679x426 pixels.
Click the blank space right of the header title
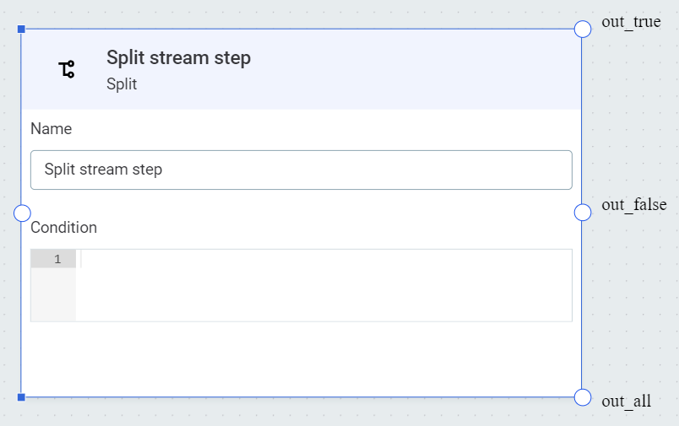pos(422,67)
